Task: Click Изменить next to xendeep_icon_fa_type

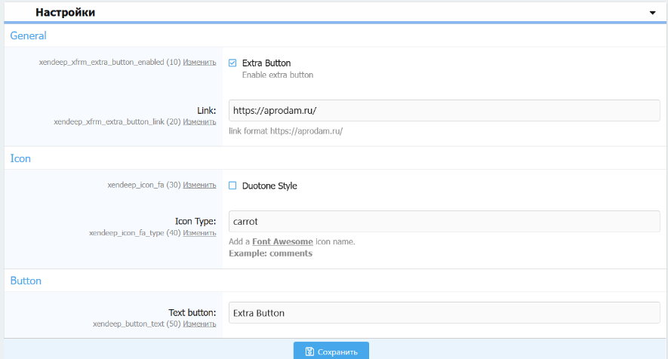Action: pyautogui.click(x=199, y=233)
